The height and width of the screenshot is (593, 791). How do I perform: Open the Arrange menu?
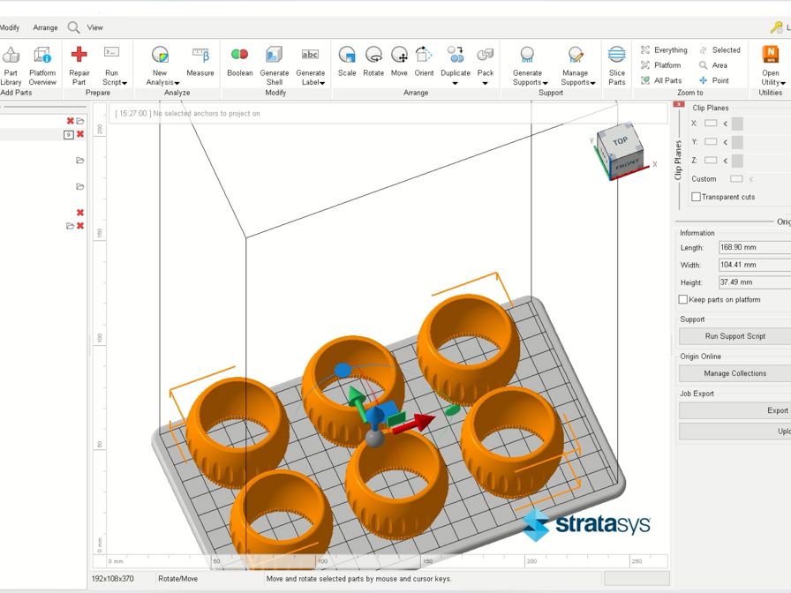tap(45, 27)
